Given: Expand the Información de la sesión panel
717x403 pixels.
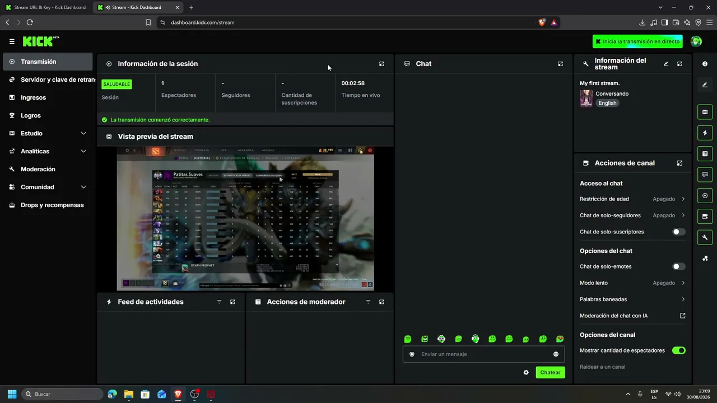Looking at the screenshot, I should point(381,64).
